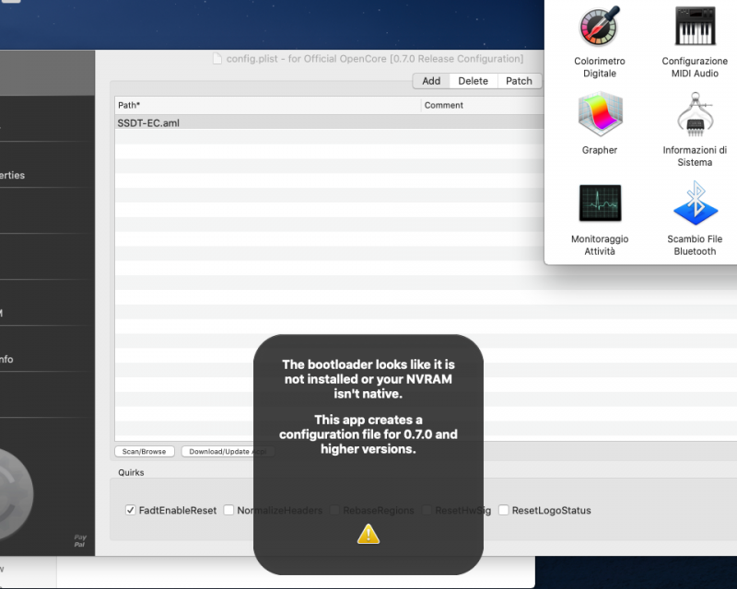
Task: Launch the Grapher app icon
Action: point(600,115)
